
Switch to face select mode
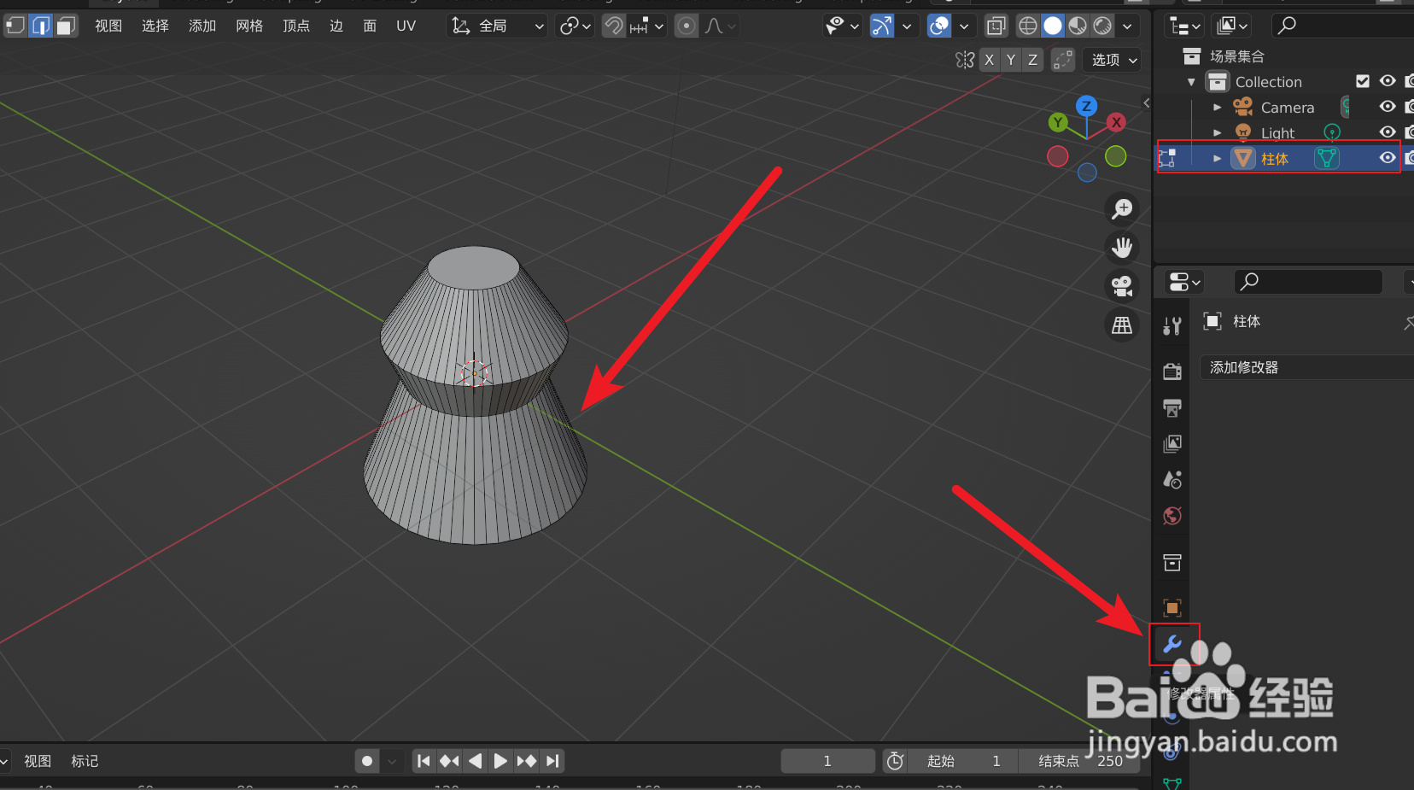[x=66, y=26]
